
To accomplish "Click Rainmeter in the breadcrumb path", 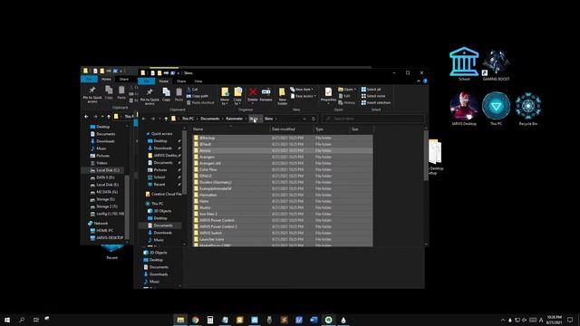I will [234, 119].
